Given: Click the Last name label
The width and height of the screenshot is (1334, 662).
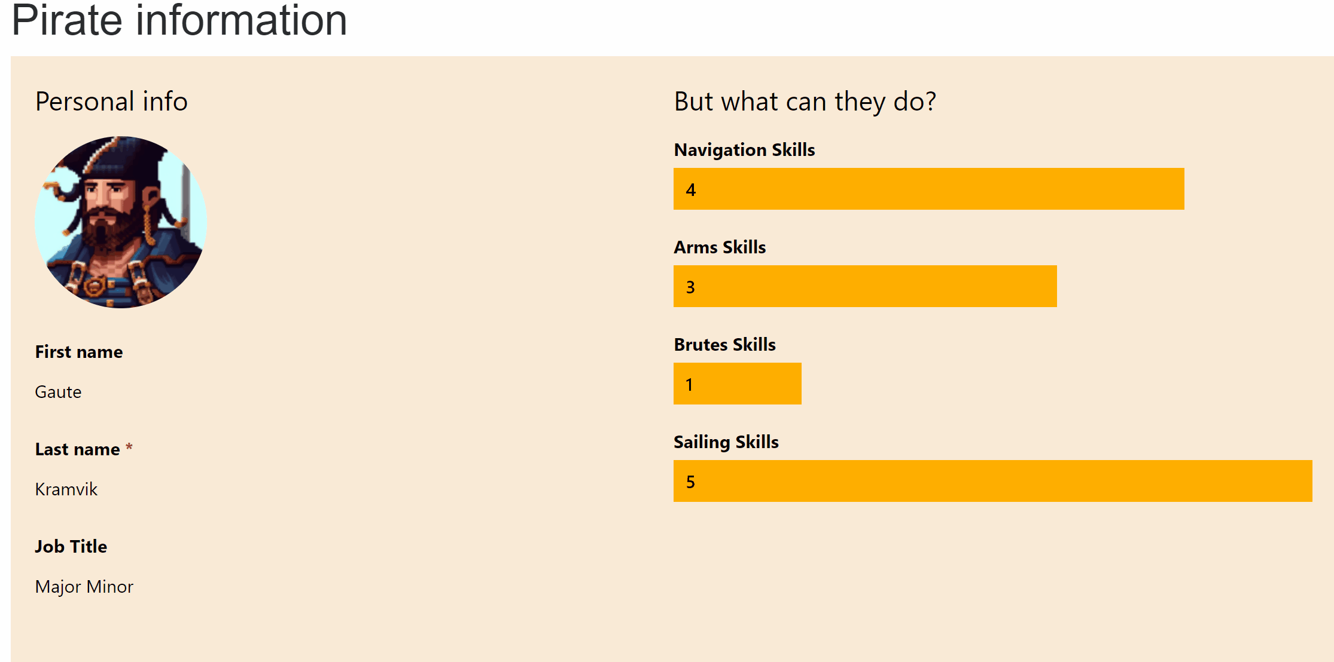Looking at the screenshot, I should pos(78,449).
